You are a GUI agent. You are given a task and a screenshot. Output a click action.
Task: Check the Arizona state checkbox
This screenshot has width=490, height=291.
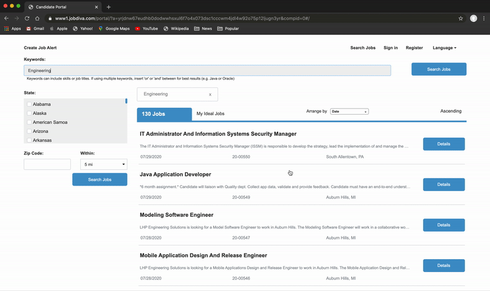click(x=29, y=131)
